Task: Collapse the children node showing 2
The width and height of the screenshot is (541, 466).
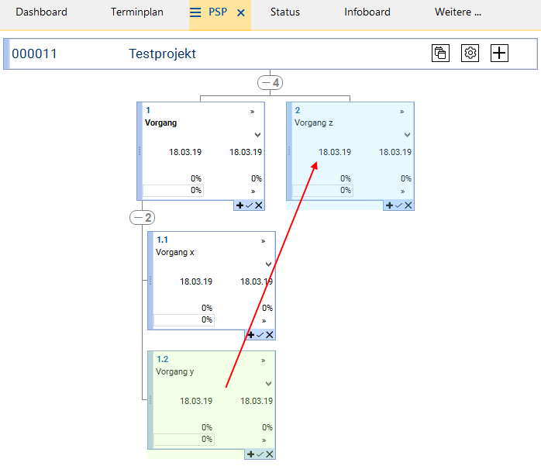Action: (142, 218)
